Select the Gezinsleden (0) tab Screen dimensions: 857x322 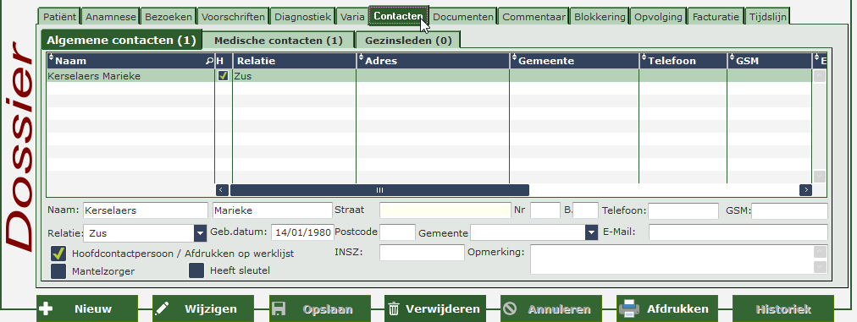[x=408, y=40]
